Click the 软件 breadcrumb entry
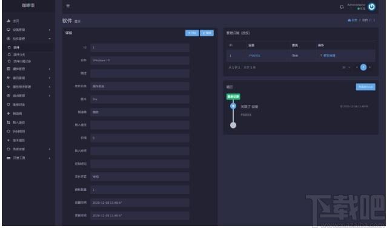 click(365, 20)
